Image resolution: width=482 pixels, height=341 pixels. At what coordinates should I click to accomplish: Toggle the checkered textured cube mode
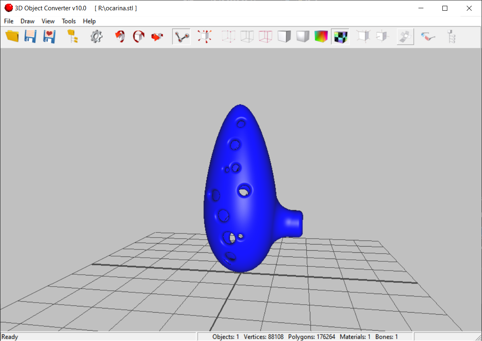coord(340,36)
